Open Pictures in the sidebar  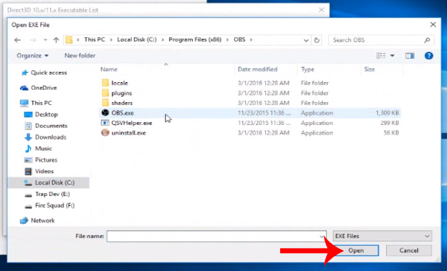41,160
